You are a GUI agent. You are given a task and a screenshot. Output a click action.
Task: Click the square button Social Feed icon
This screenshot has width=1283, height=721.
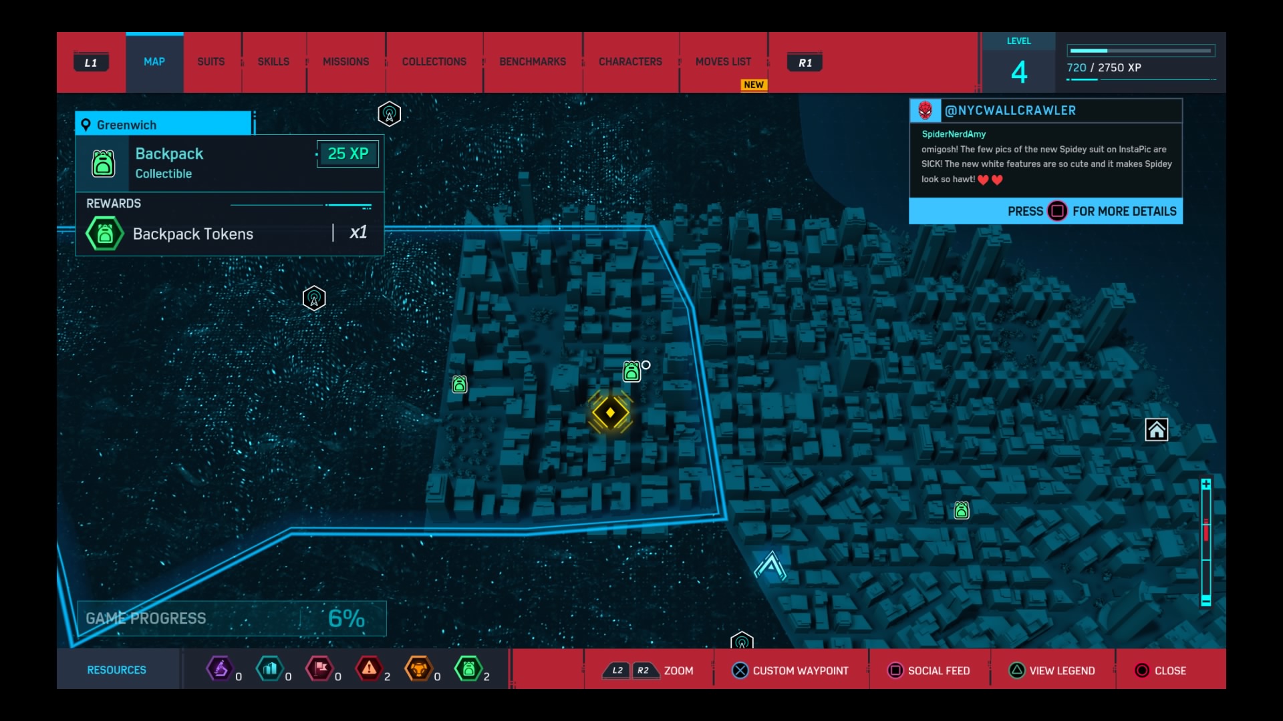coord(895,670)
